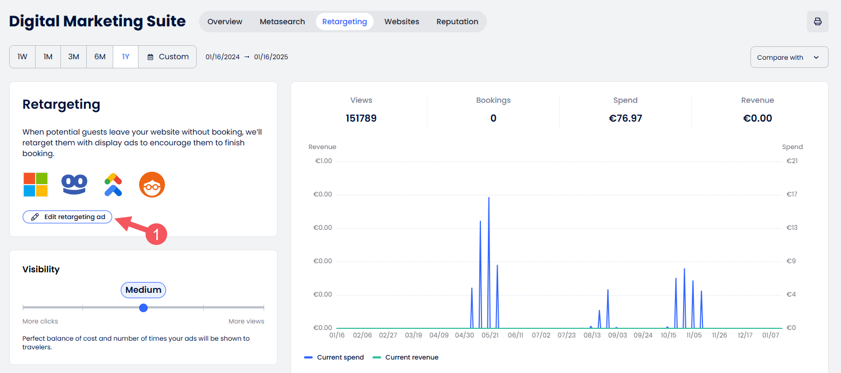Go to the Overview tab
Viewport: 841px width, 373px height.
click(x=225, y=22)
